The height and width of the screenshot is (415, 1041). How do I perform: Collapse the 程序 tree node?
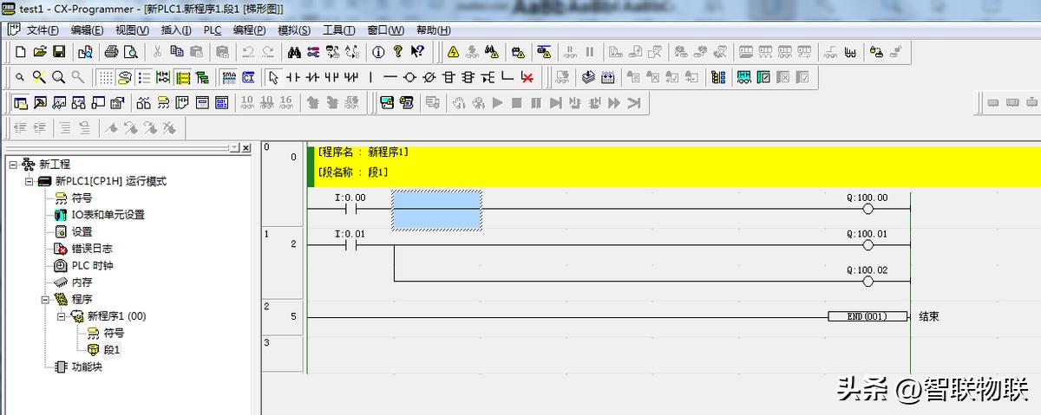45,299
